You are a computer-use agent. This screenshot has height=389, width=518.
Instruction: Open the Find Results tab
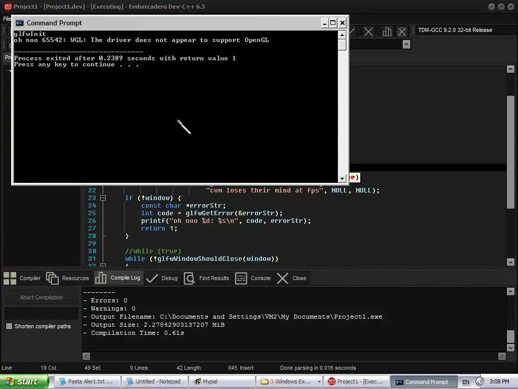(207, 278)
